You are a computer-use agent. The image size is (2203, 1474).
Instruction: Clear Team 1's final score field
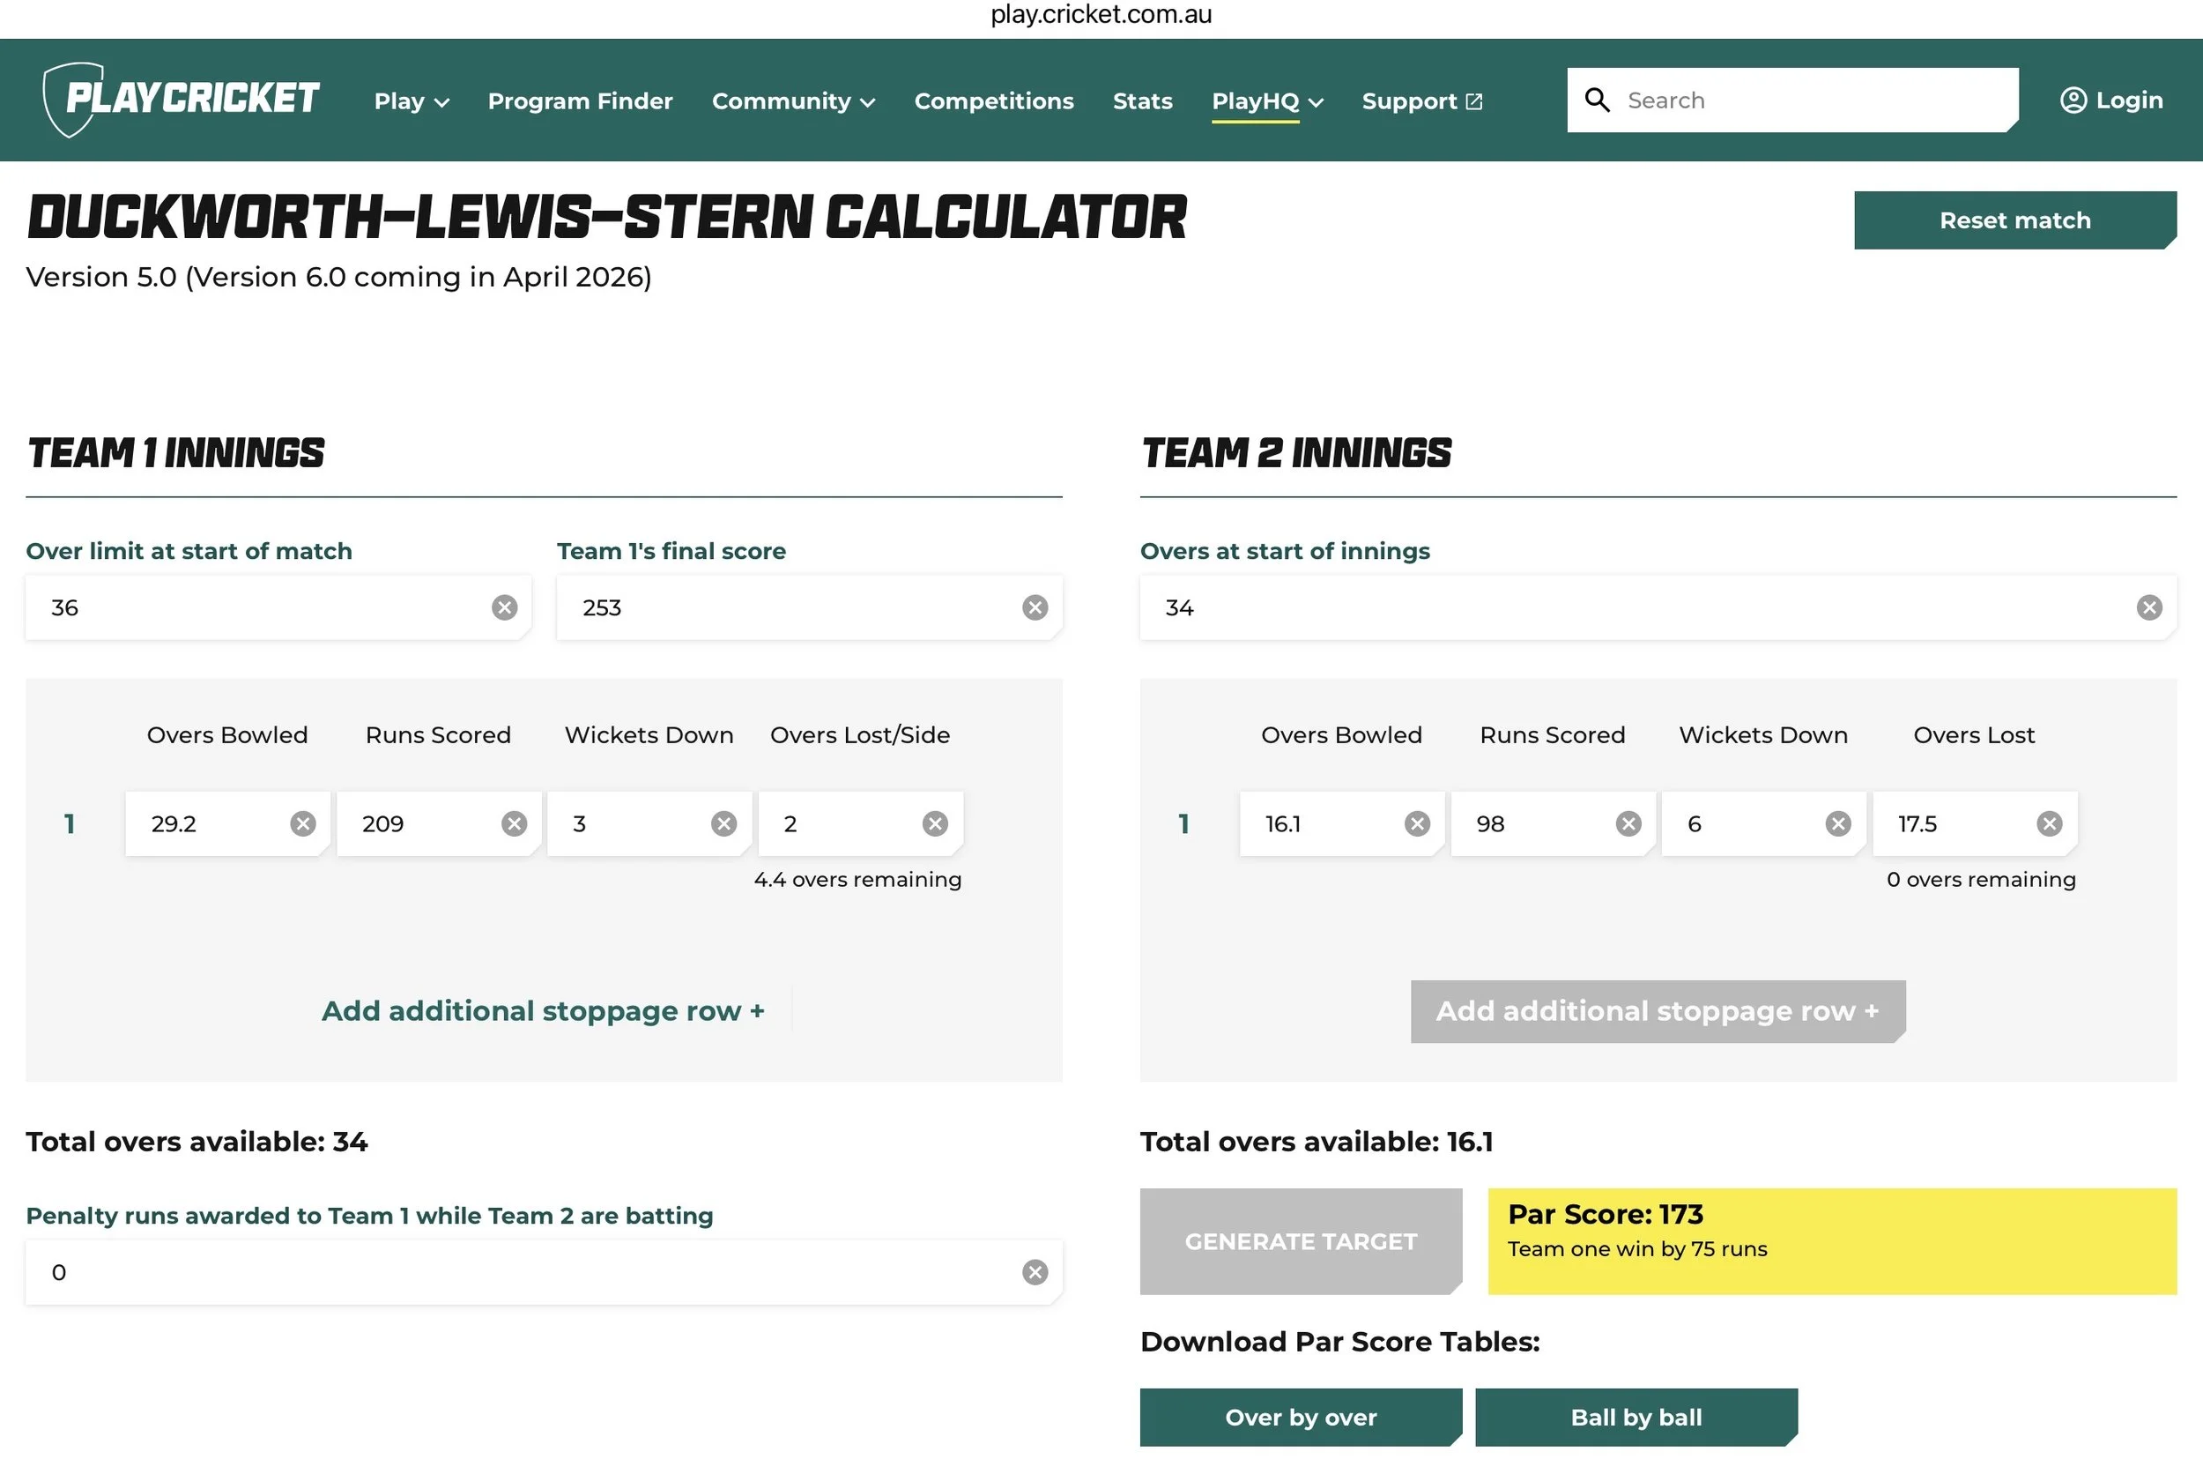pyautogui.click(x=1035, y=607)
